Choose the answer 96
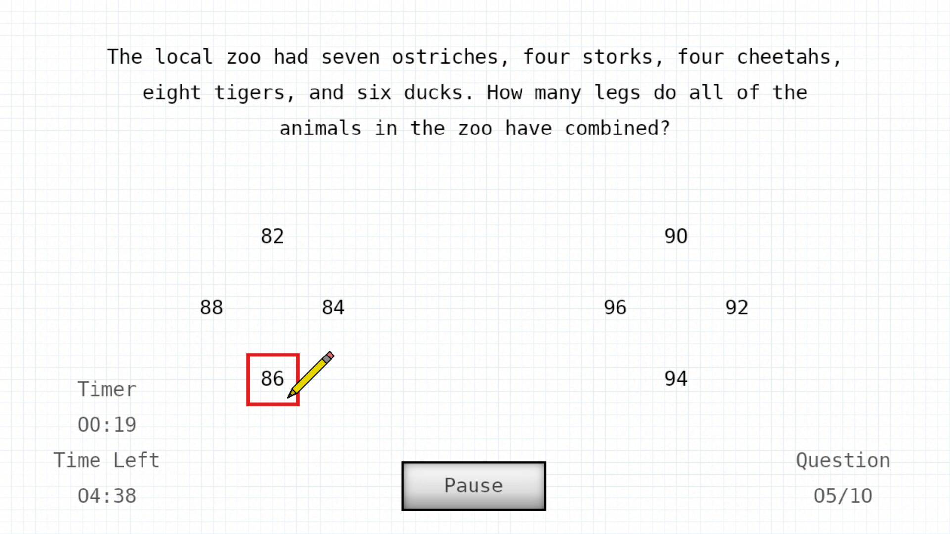The height and width of the screenshot is (534, 950). click(x=615, y=308)
